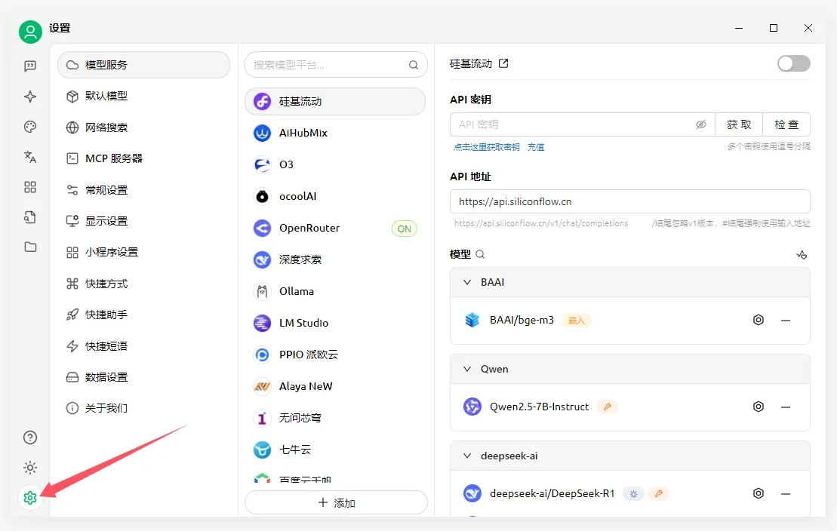Screen dimensions: 837x531
Task: Collapse the BAAI model group
Action: tap(467, 282)
